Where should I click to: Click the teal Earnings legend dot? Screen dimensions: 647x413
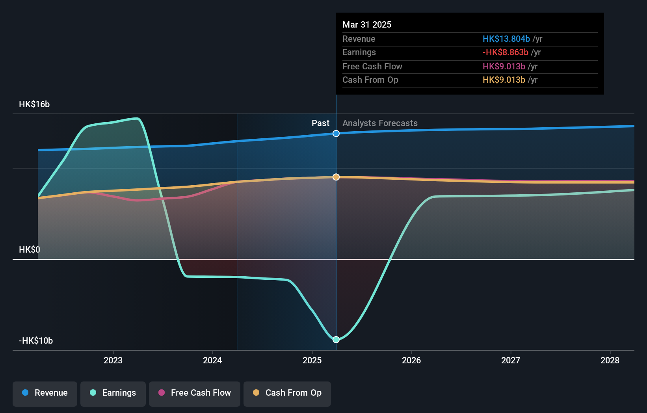(x=93, y=393)
